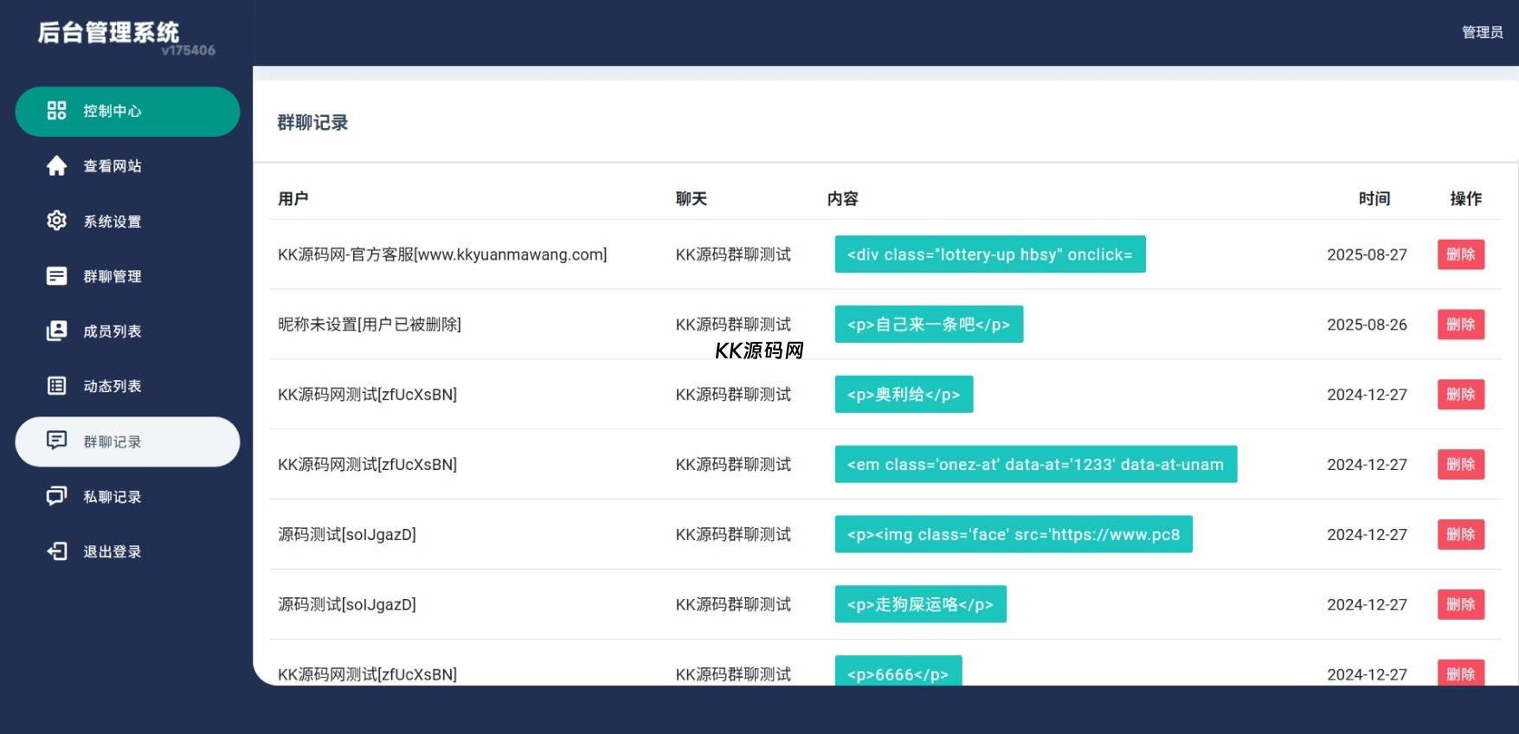Click the 私聊记录 double bubble icon
1519x734 pixels.
[x=56, y=496]
